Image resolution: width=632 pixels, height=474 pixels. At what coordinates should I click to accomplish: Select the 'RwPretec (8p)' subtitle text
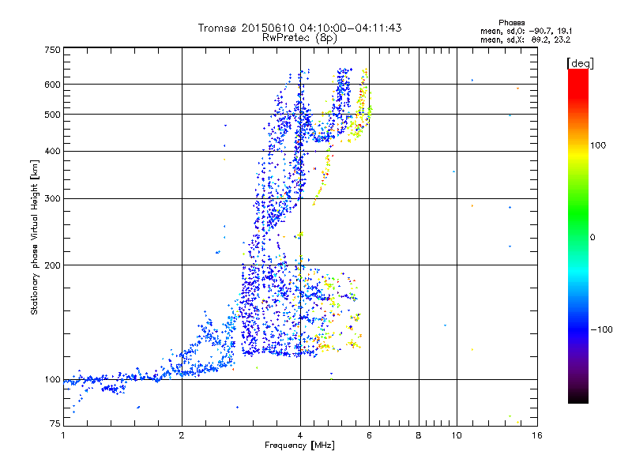[299, 38]
